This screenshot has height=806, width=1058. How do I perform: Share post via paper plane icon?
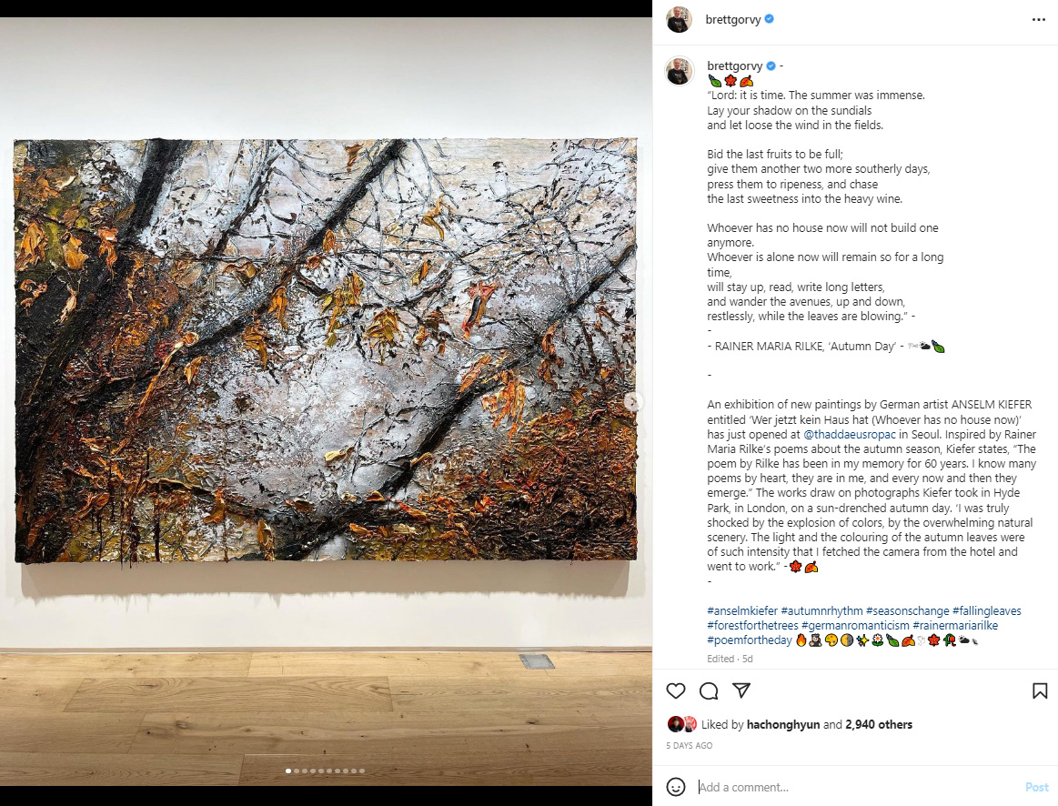point(741,690)
